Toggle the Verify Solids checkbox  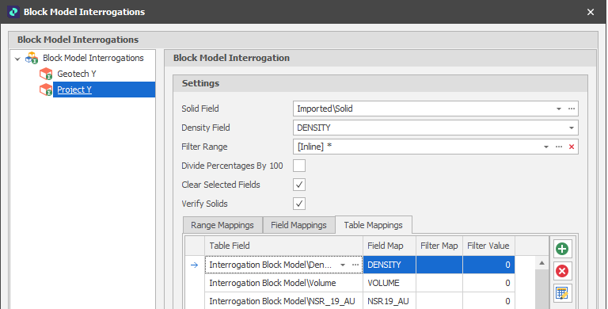coord(299,204)
